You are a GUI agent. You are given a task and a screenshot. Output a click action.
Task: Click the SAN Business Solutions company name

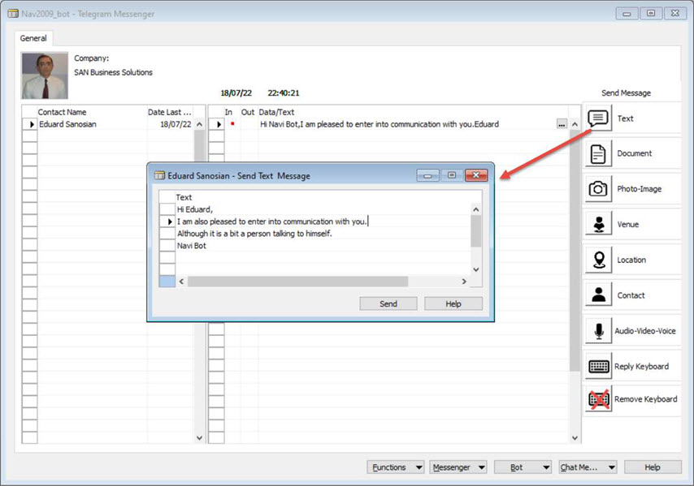pos(113,72)
